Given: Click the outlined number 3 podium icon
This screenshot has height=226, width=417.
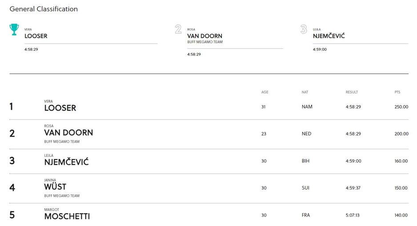Looking at the screenshot, I should click(x=304, y=29).
